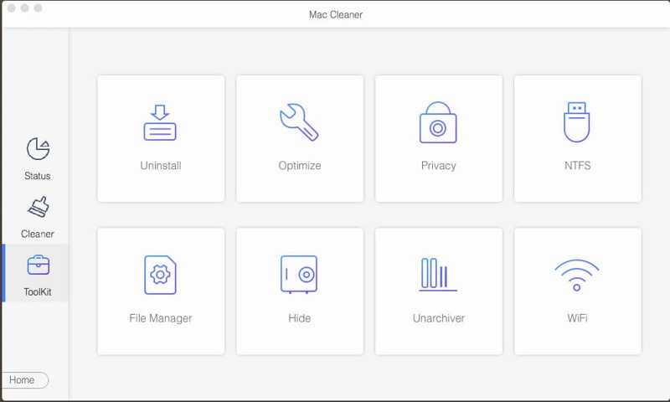Click the Hide label text

point(300,318)
